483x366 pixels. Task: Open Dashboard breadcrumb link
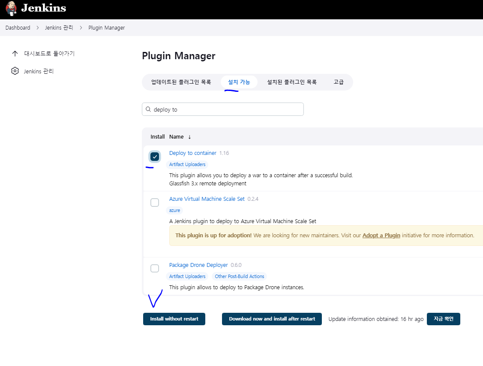(18, 28)
